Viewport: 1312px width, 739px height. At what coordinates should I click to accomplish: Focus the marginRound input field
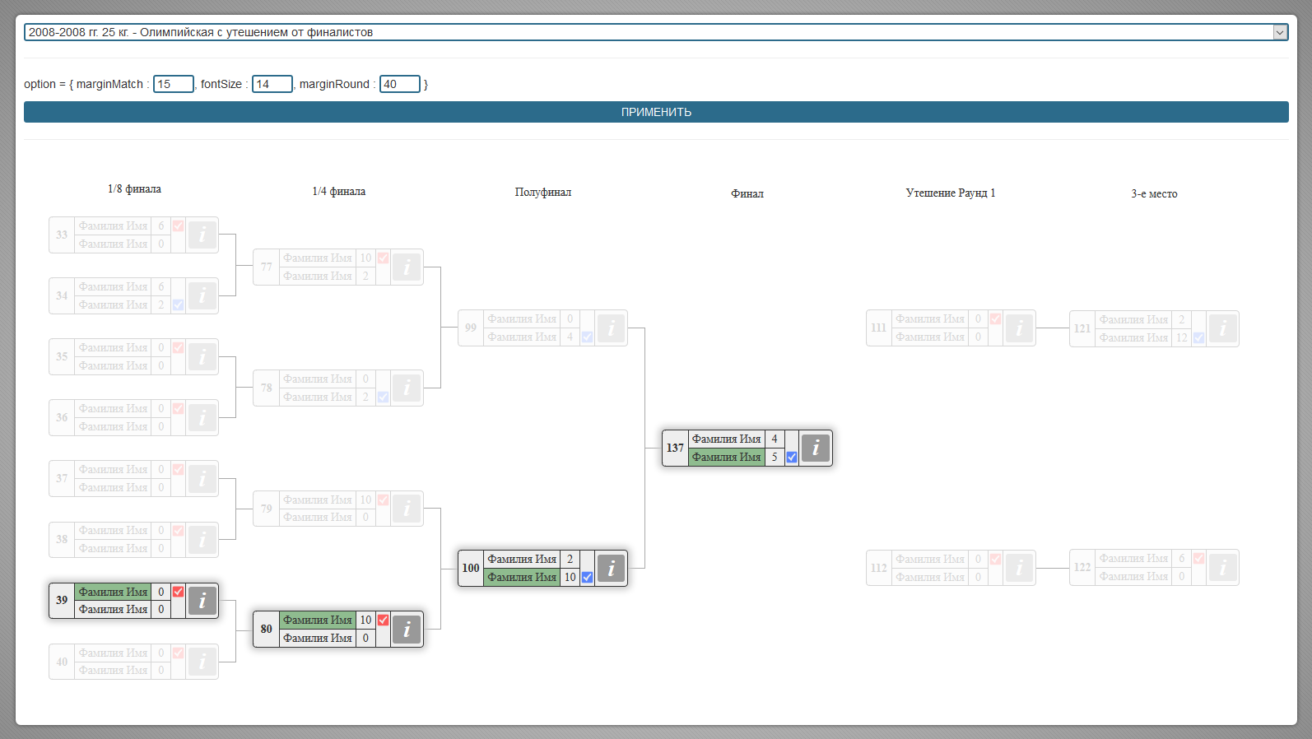point(400,84)
